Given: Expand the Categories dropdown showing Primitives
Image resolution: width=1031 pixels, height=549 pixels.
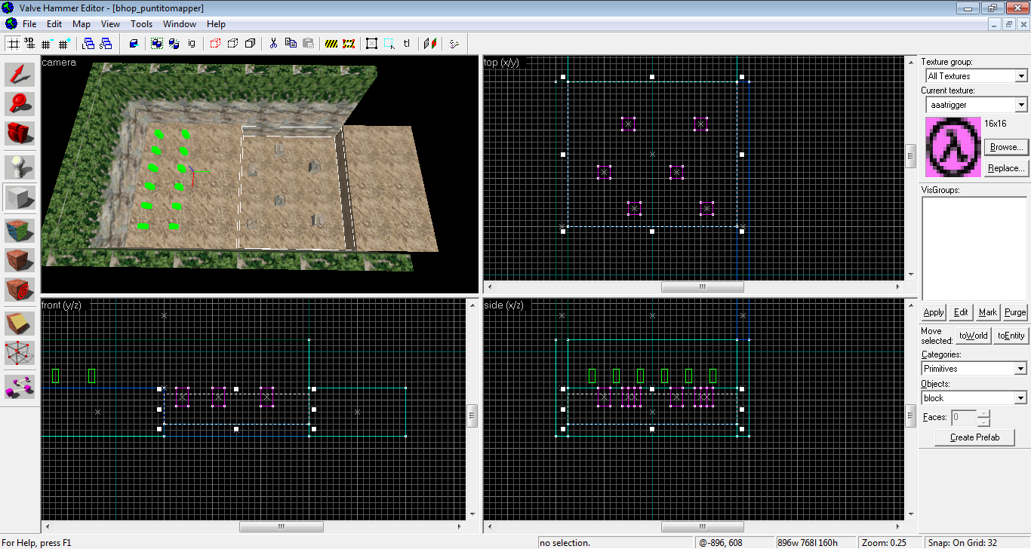Looking at the screenshot, I should [x=1021, y=369].
